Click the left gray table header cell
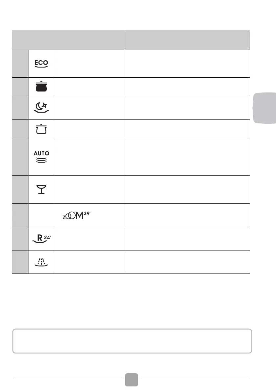276x392 pixels. click(x=68, y=40)
